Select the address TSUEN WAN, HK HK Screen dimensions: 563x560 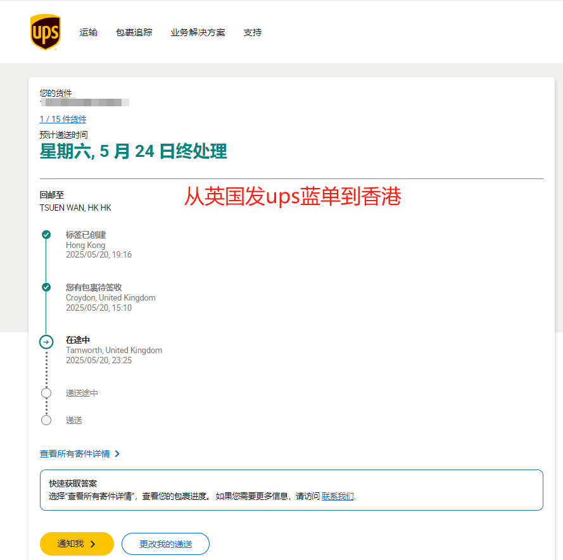(x=75, y=208)
